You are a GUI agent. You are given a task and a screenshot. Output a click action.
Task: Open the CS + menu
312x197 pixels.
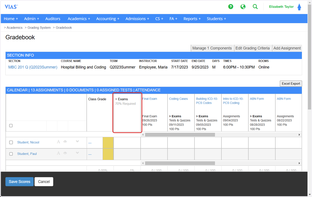pyautogui.click(x=159, y=19)
